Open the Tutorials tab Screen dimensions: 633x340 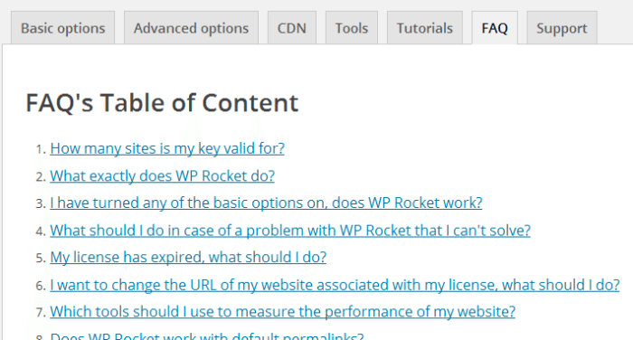pos(425,28)
